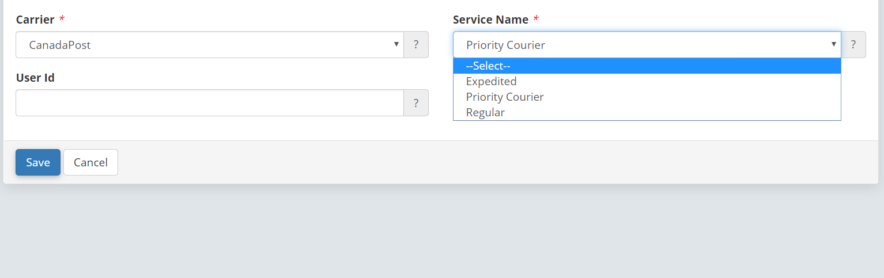884x278 pixels.
Task: Click the help icon beside Carrier field
Action: click(416, 45)
